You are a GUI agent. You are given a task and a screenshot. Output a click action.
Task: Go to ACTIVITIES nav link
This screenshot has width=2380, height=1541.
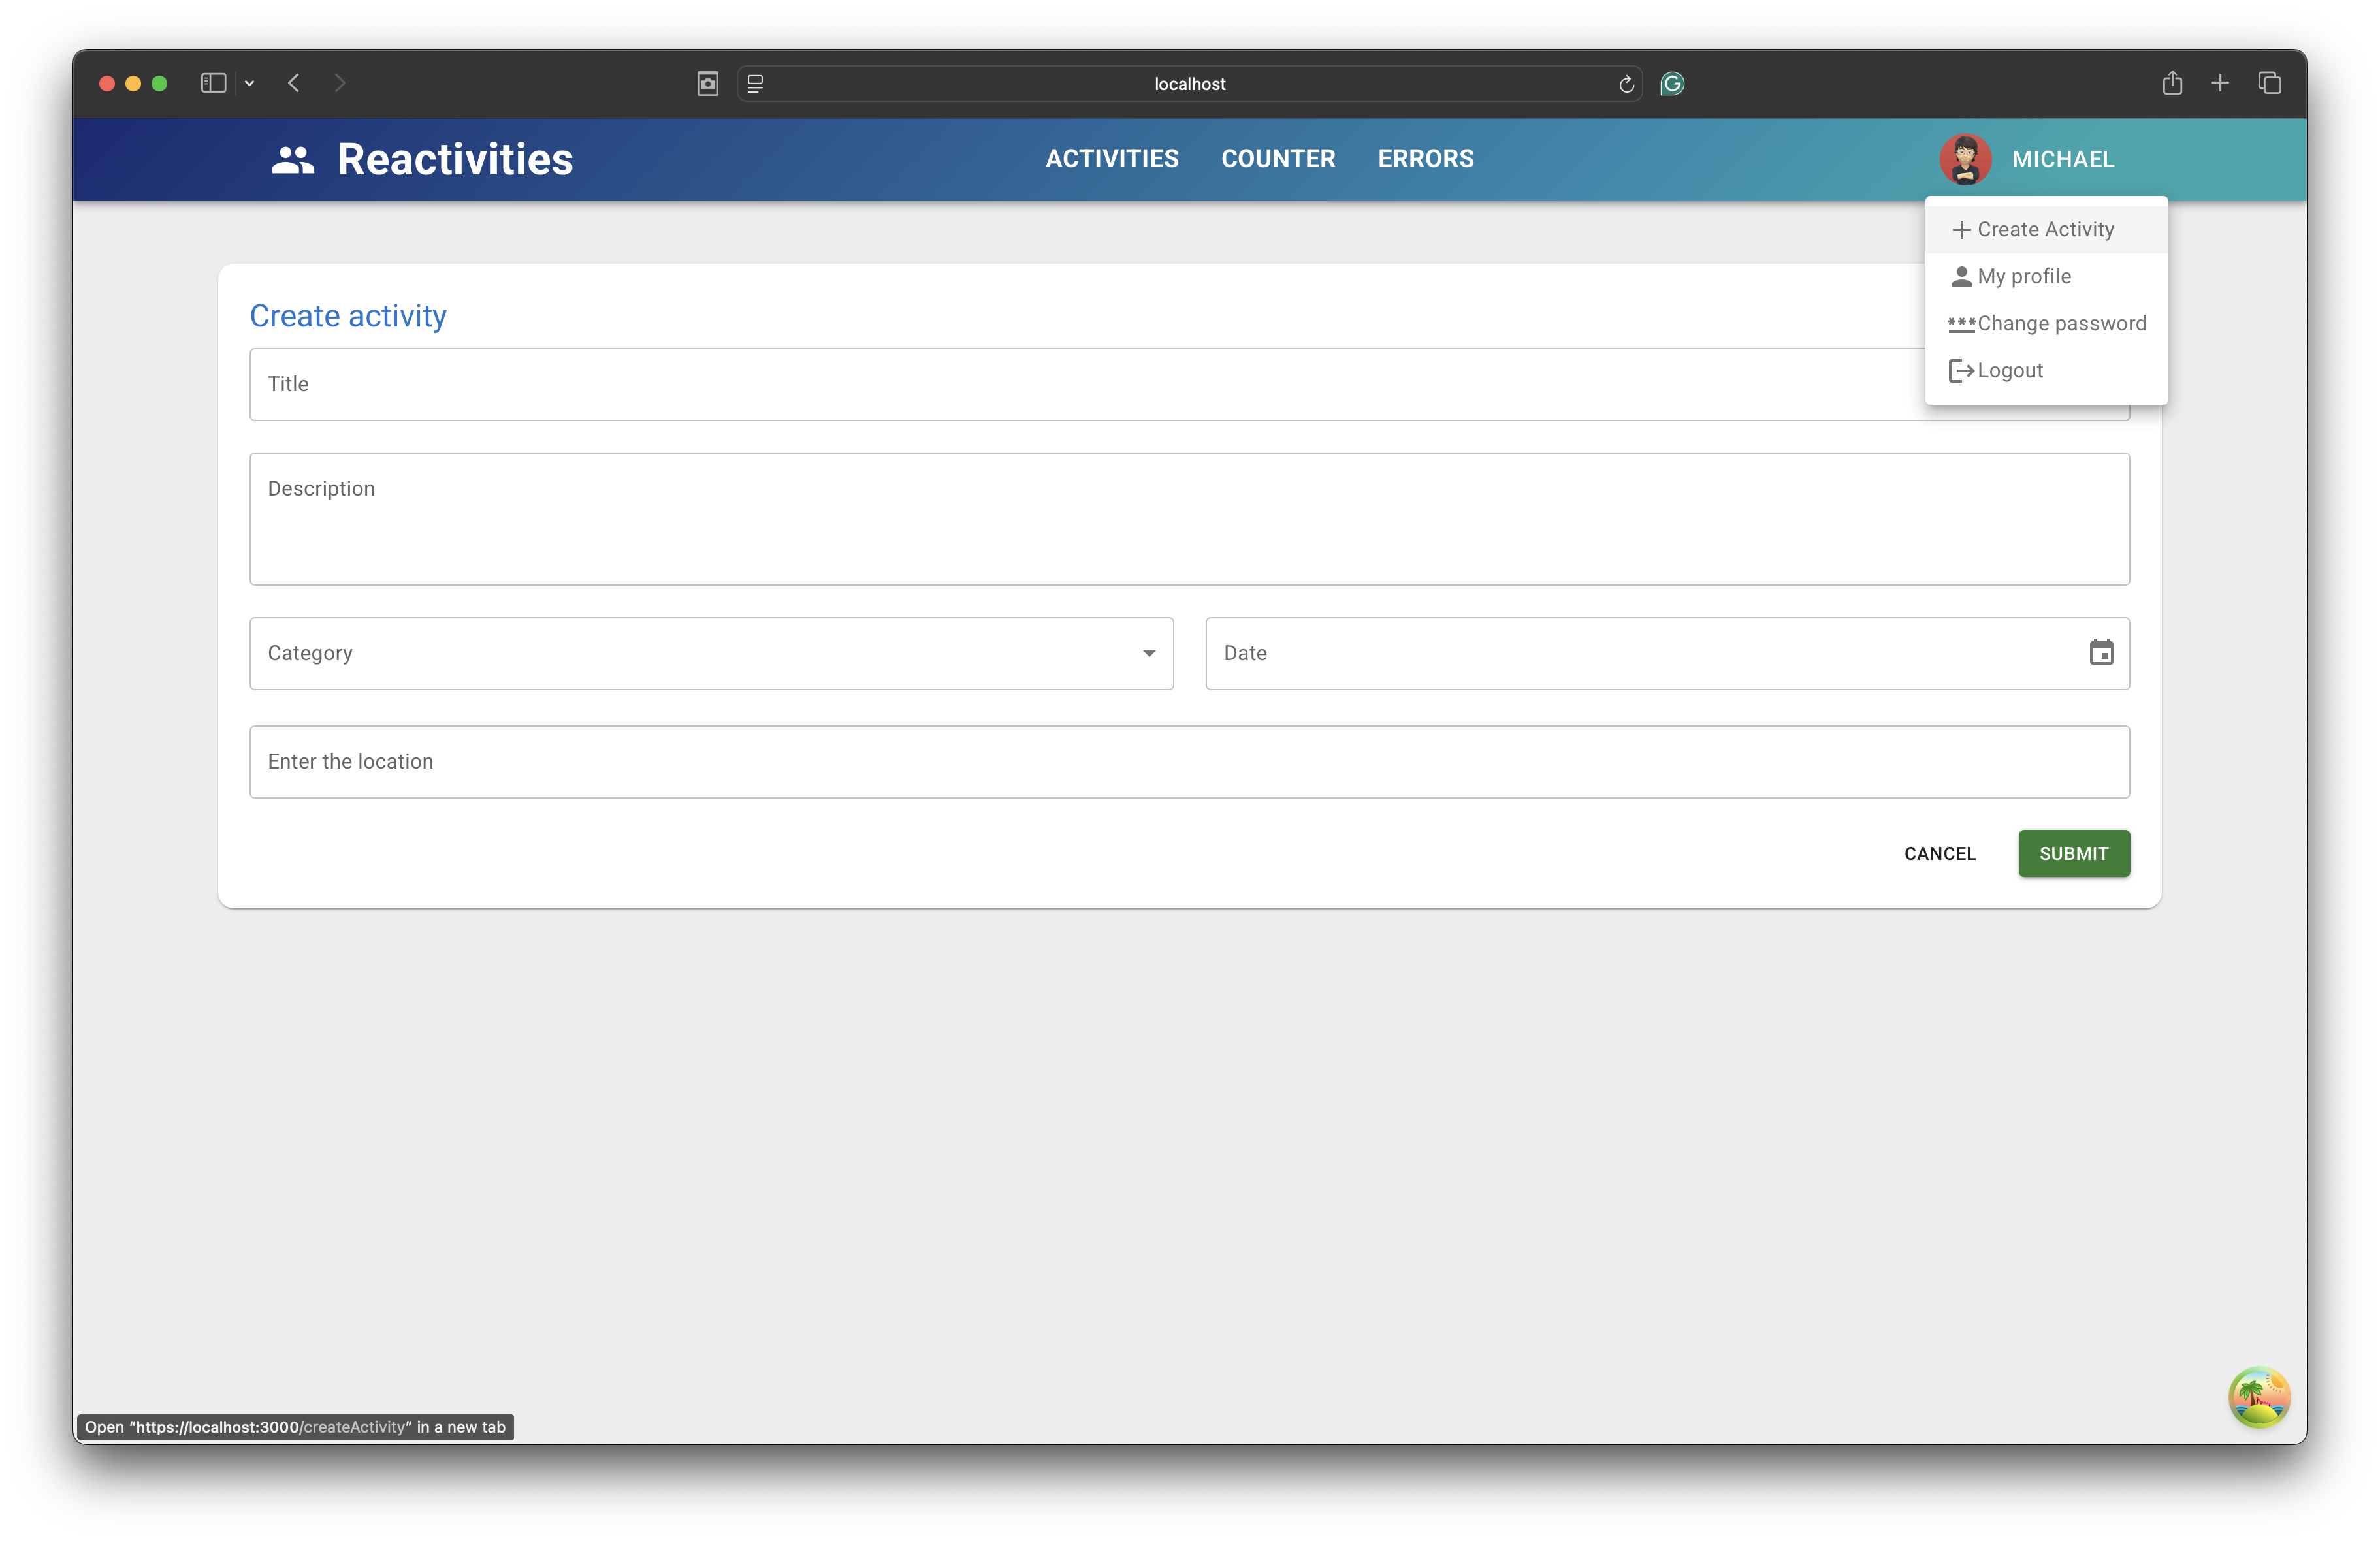1112,159
